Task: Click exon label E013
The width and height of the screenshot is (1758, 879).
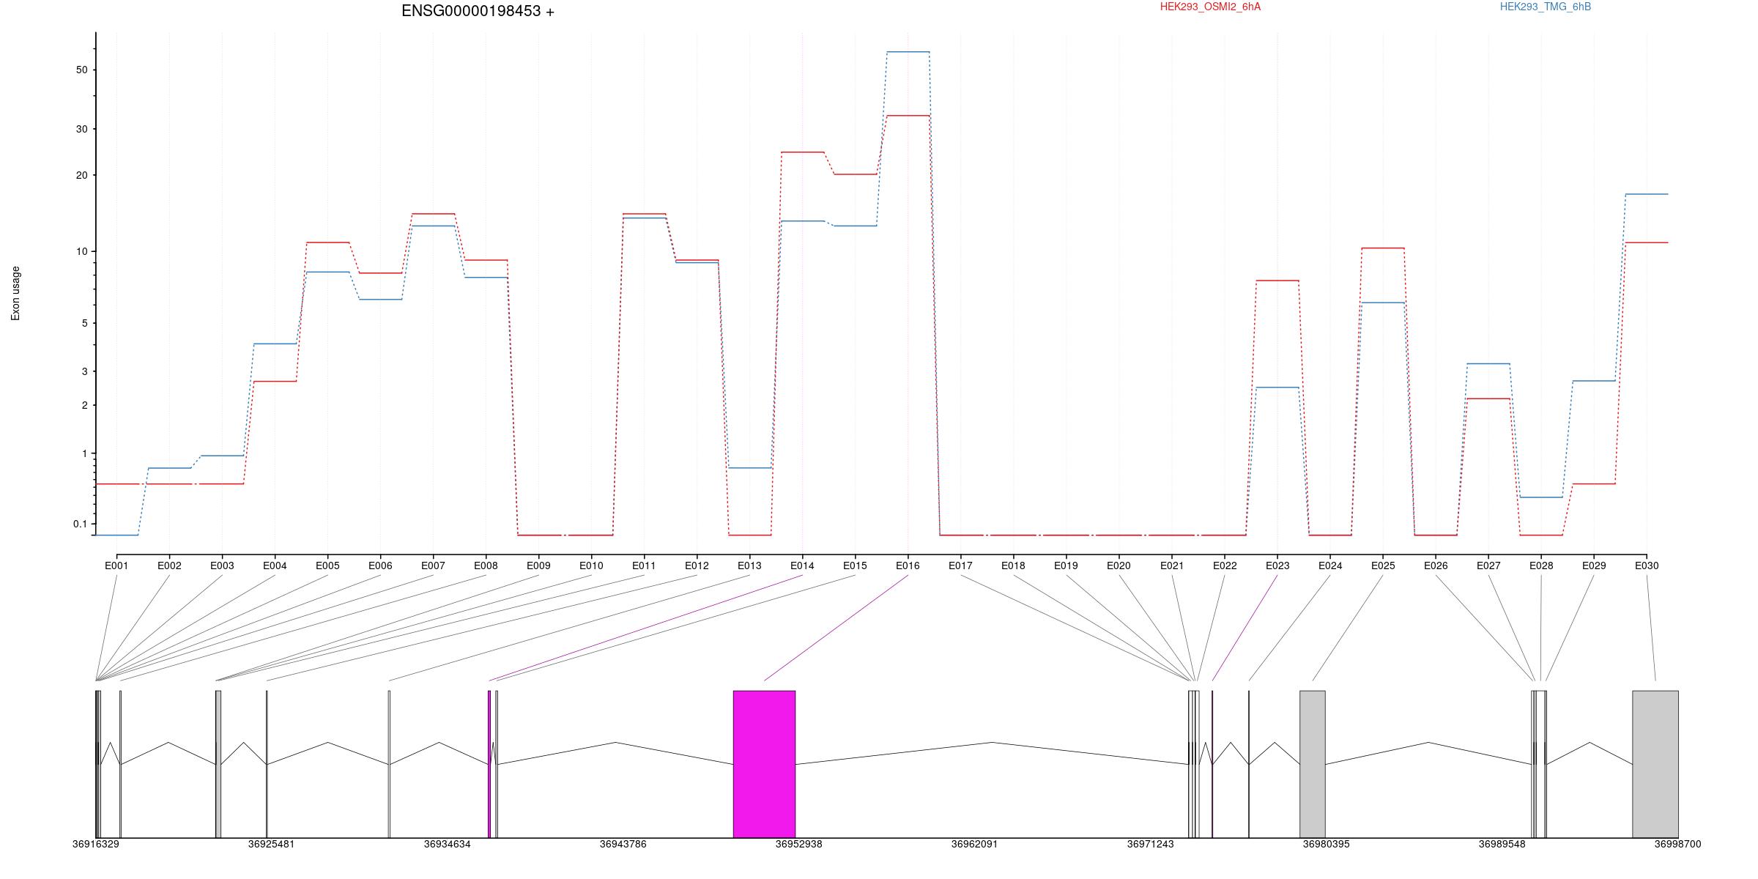Action: coord(749,565)
